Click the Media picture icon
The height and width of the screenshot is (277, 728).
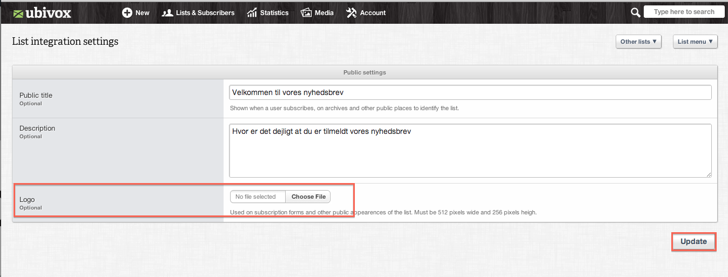[x=306, y=12]
